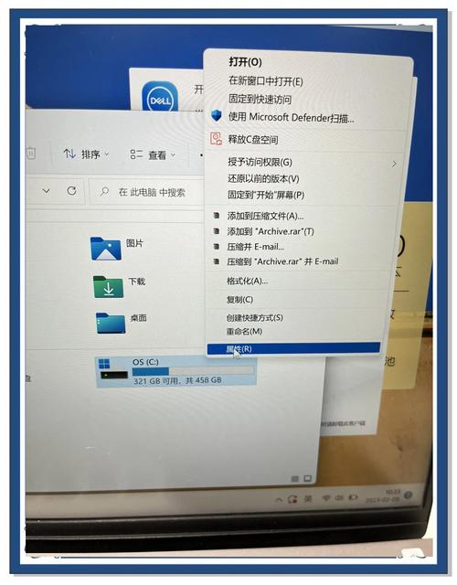Select the Microsoft Defender shield icon
This screenshot has width=457, height=585.
point(217,116)
